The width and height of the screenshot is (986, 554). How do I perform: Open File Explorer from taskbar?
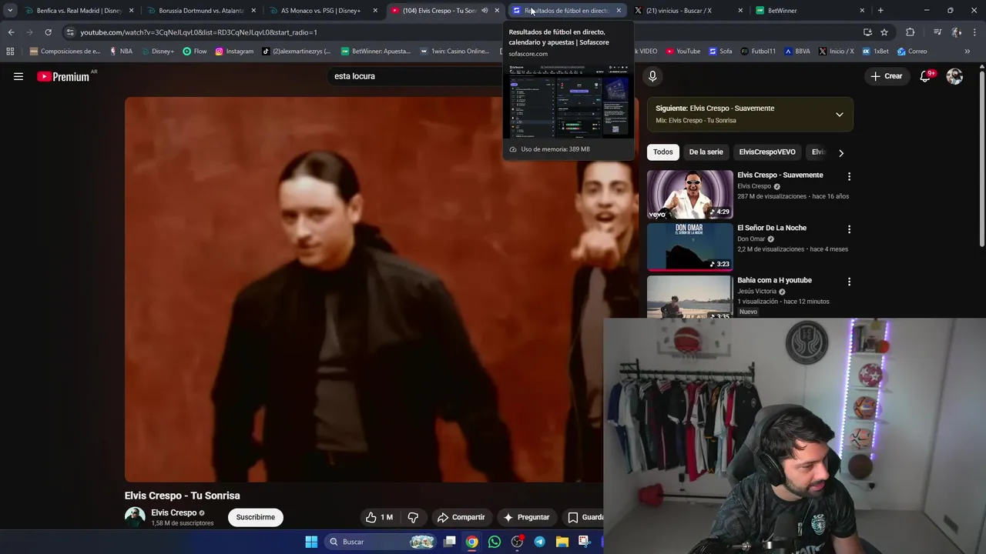tap(562, 542)
